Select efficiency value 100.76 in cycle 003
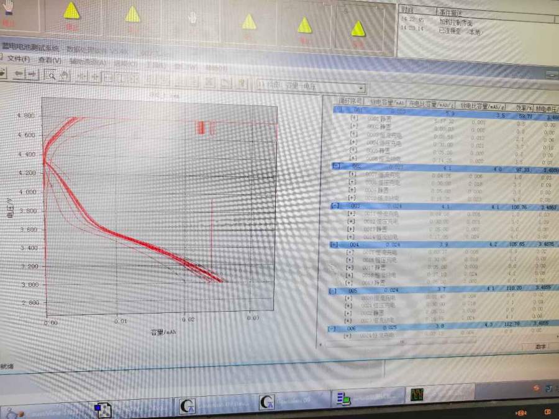Screen dimensions: 559x419 click(x=519, y=207)
